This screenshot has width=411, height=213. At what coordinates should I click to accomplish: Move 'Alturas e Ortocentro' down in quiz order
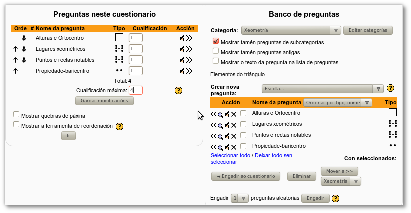point(23,38)
